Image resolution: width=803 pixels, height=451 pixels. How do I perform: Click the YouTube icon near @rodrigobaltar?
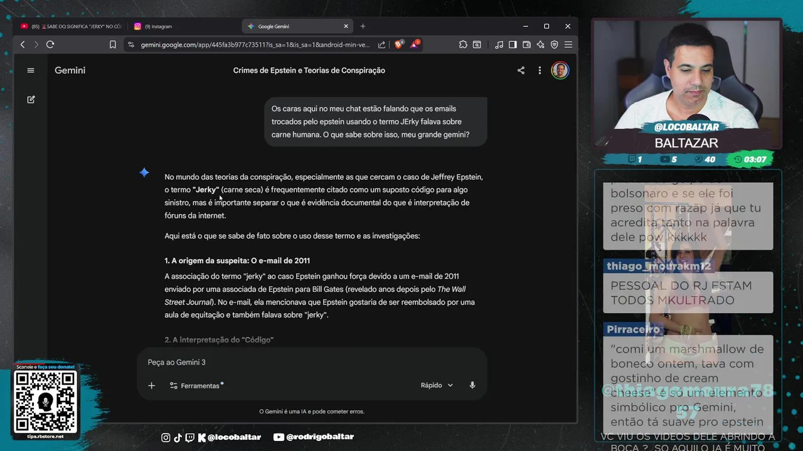tap(279, 437)
